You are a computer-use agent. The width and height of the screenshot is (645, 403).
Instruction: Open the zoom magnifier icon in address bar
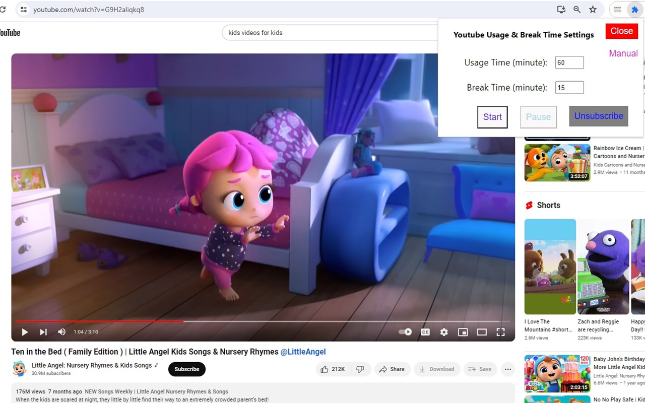577,10
